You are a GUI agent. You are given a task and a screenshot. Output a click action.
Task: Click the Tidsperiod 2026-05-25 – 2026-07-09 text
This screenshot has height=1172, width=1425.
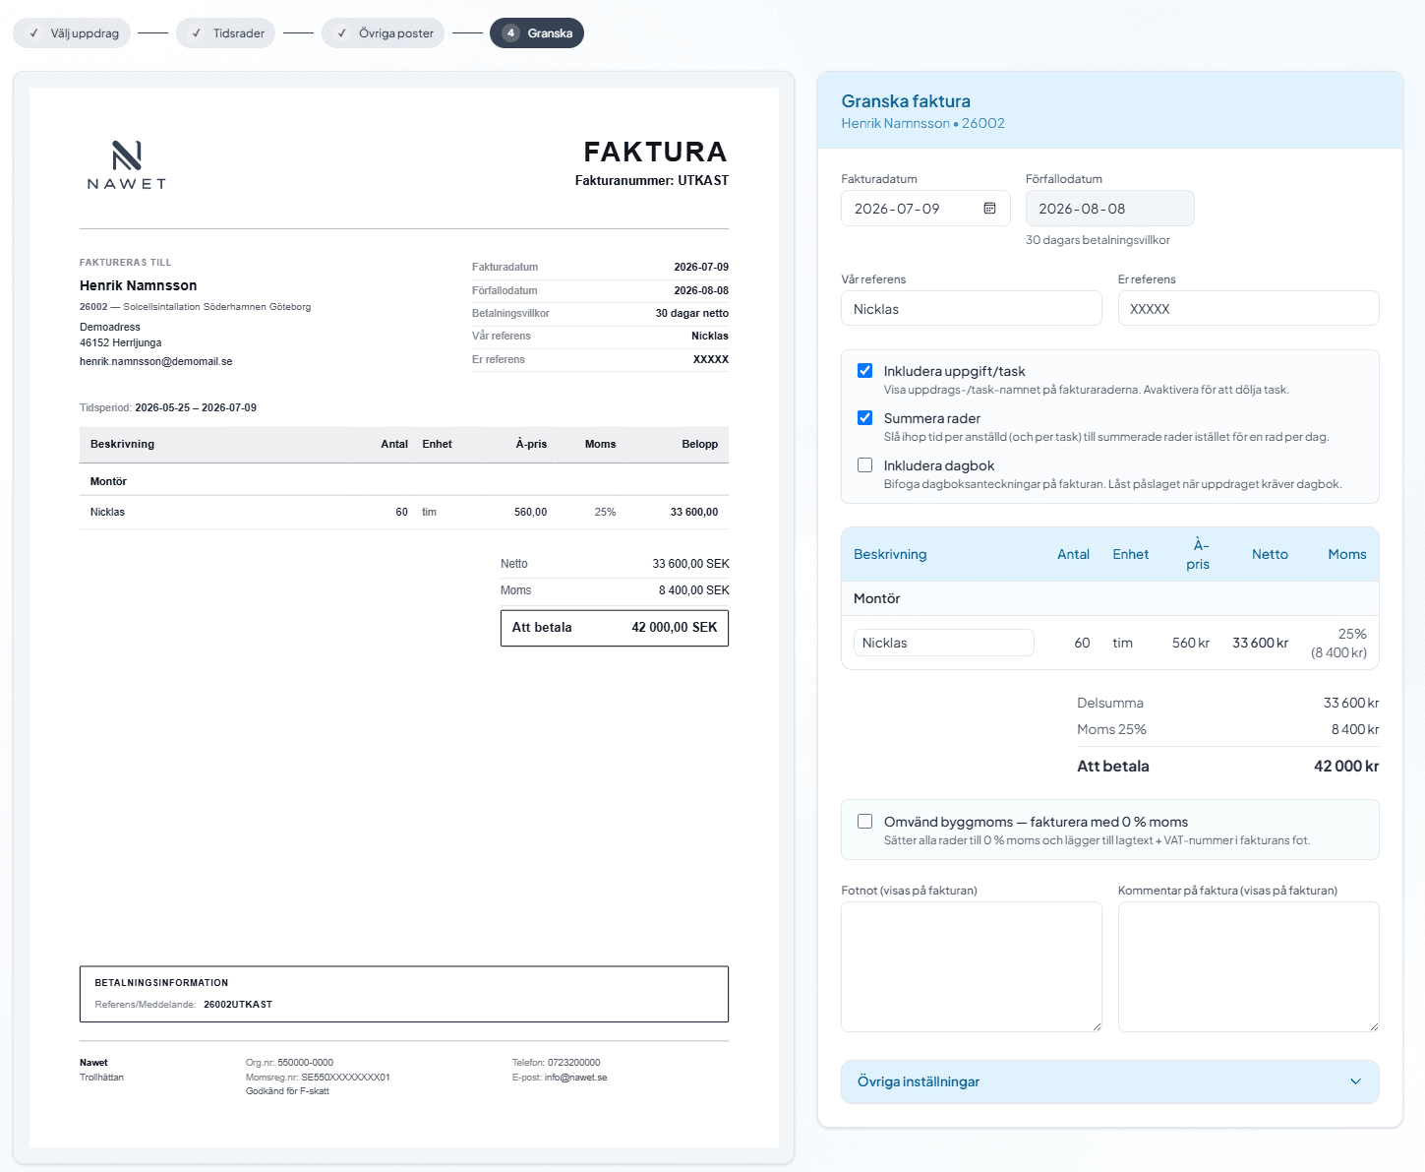pos(168,407)
